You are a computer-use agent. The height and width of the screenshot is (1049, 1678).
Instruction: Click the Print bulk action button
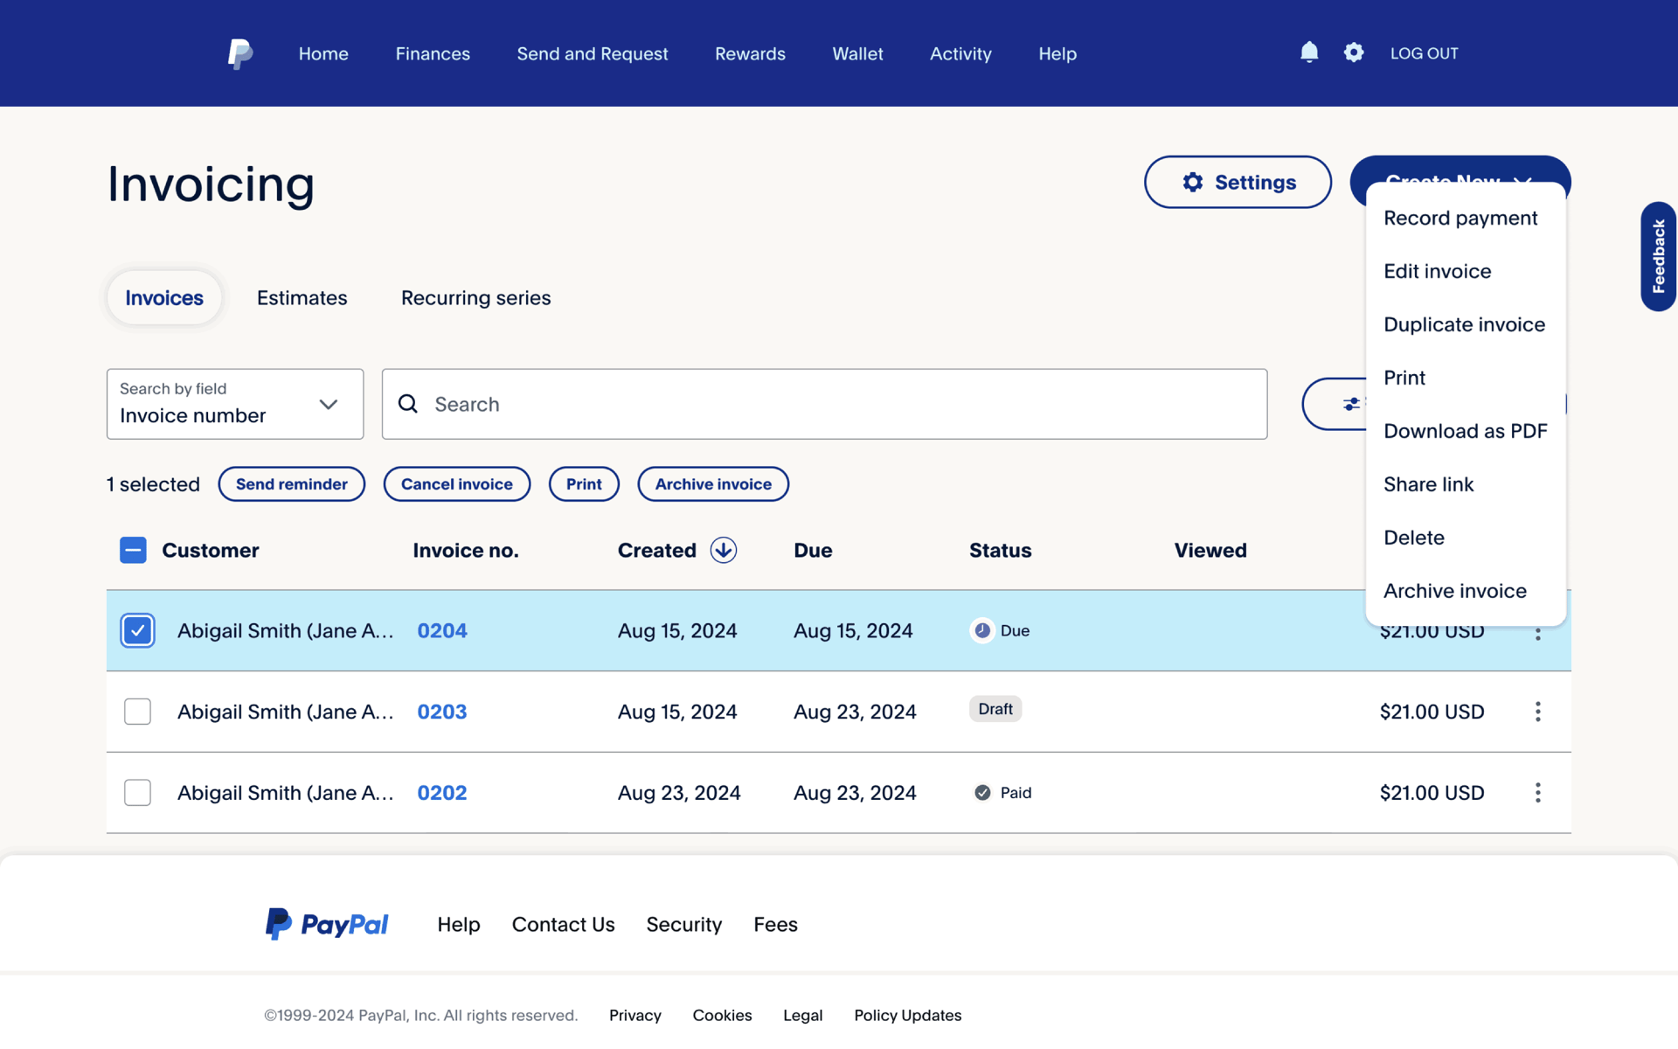[584, 483]
